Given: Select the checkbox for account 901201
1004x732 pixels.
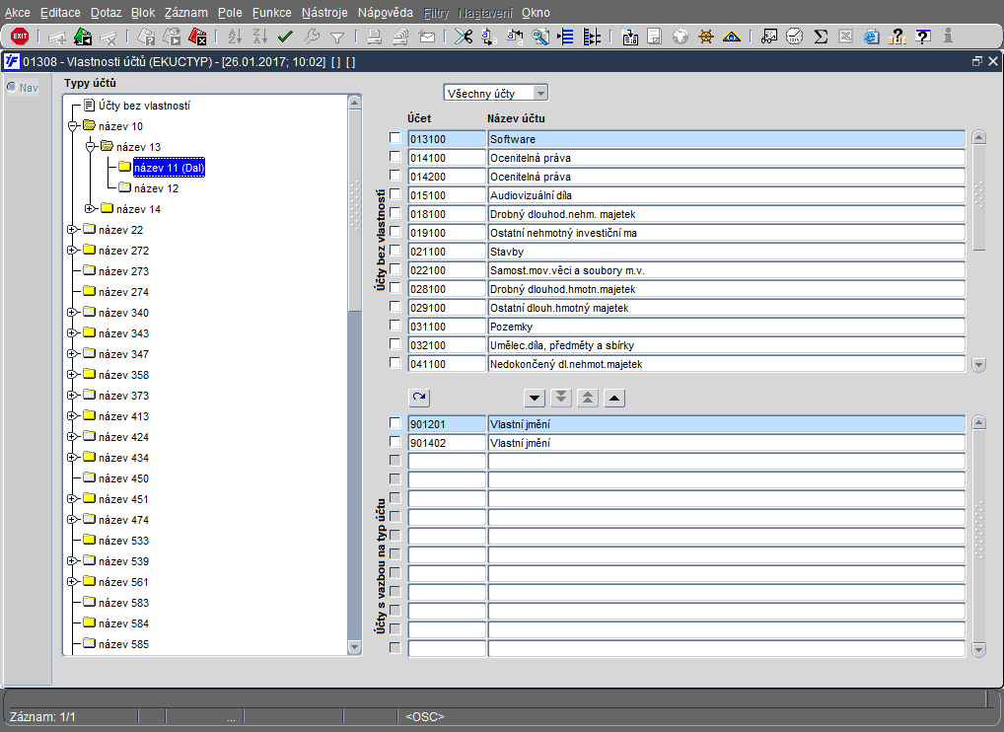Looking at the screenshot, I should pyautogui.click(x=395, y=423).
